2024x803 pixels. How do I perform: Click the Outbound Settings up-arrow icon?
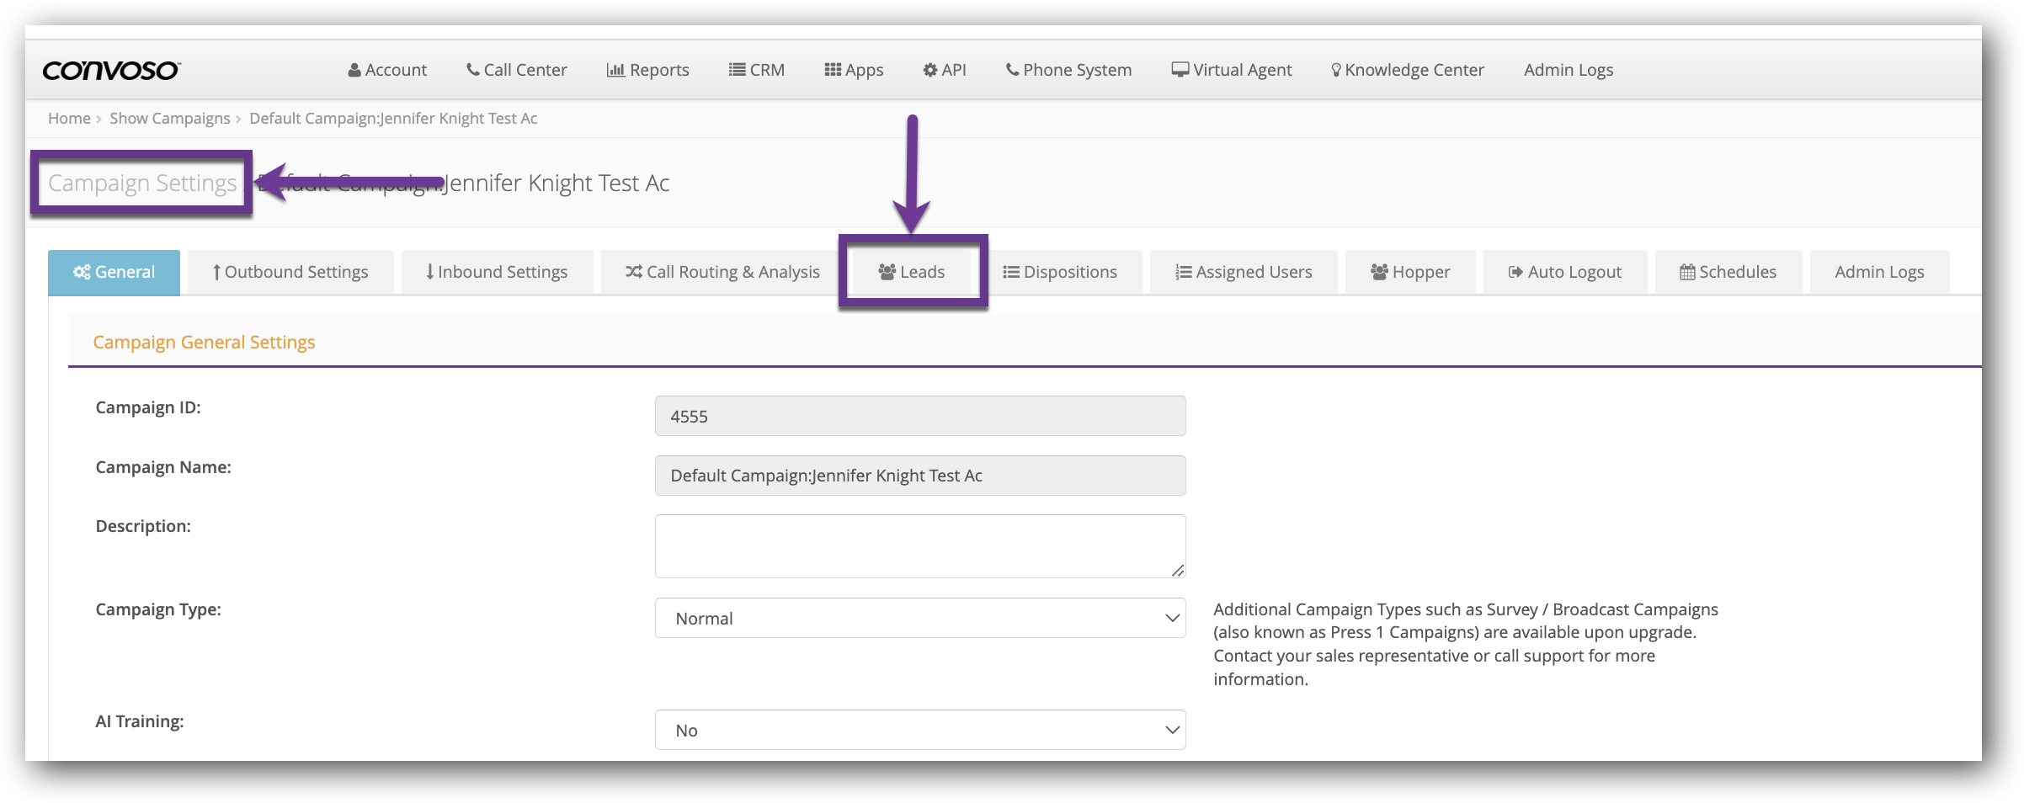click(x=216, y=272)
